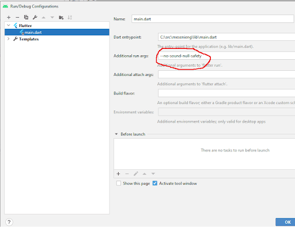This screenshot has width=295, height=229.
Task: Collapse the Flutter tree node
Action: click(9, 25)
